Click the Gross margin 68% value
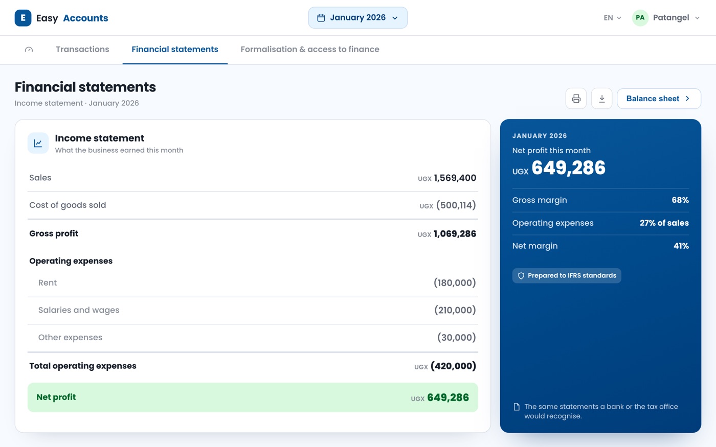The image size is (716, 447). (x=680, y=200)
